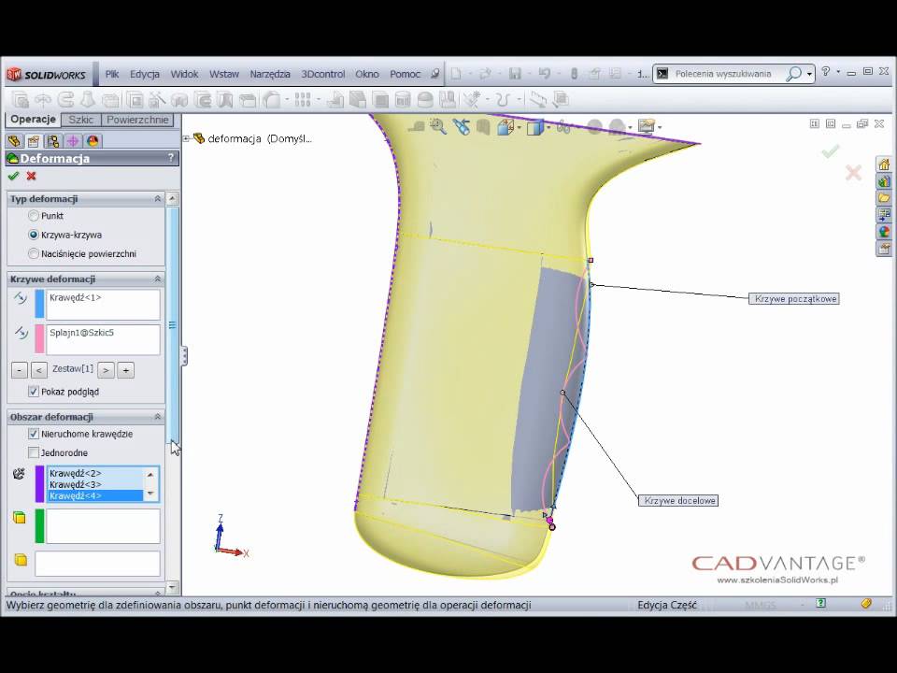Select the Punkt deformation type
Viewport: 897px width, 673px height.
point(34,216)
